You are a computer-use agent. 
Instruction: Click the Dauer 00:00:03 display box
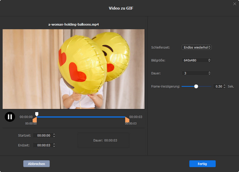pyautogui.click(x=103, y=140)
